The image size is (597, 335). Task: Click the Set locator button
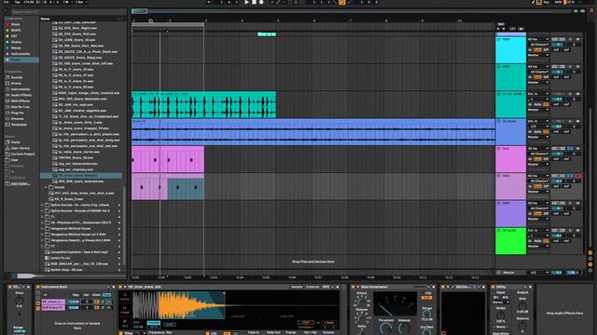tap(501, 24)
